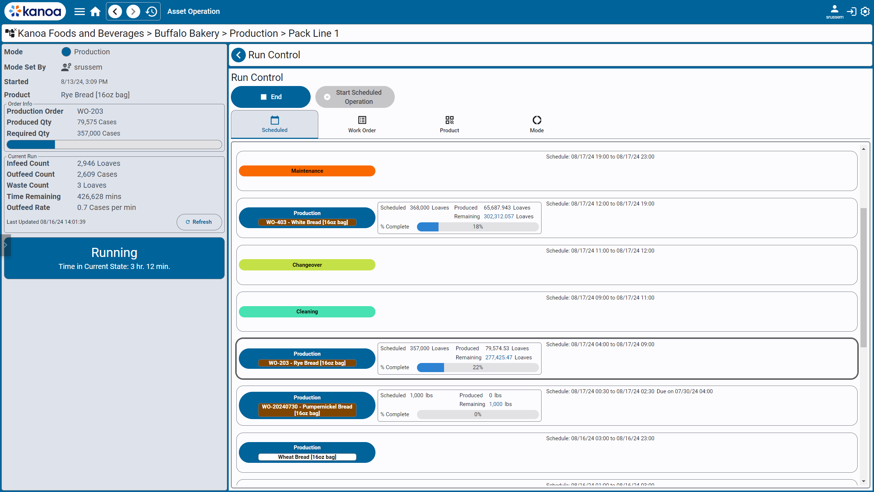Image resolution: width=874 pixels, height=492 pixels.
Task: Refresh the current run data
Action: point(199,222)
